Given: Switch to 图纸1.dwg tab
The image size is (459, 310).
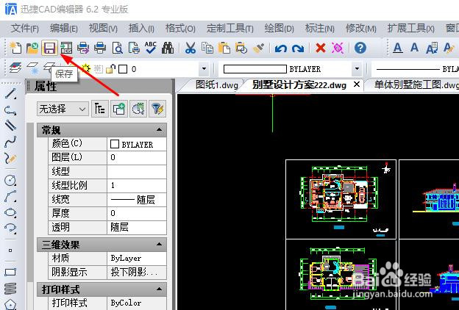Looking at the screenshot, I should 216,85.
